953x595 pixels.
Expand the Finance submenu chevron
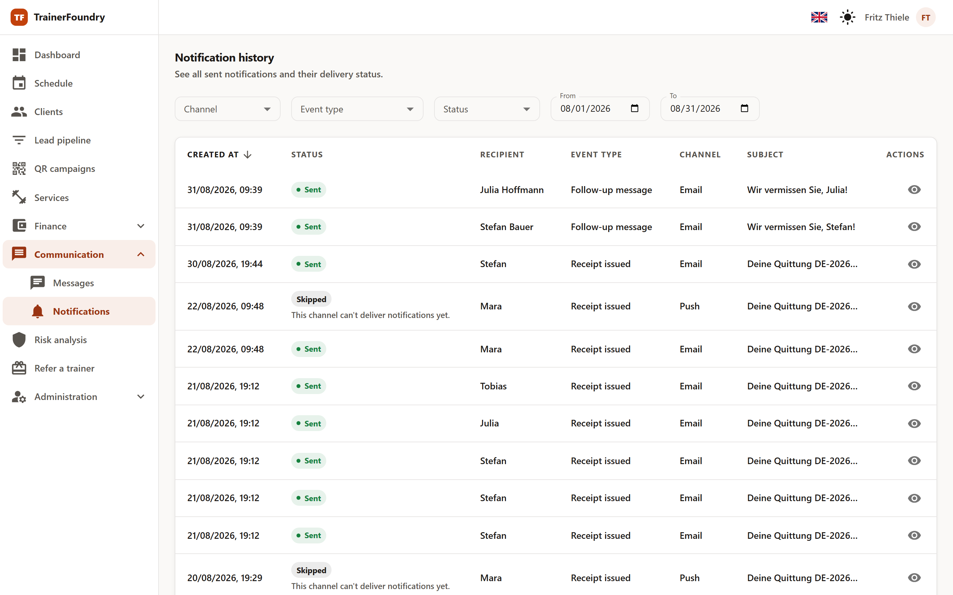(x=141, y=226)
